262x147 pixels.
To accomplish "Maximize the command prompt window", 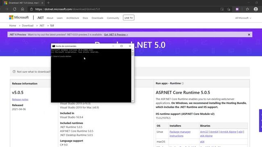I will click(x=122, y=46).
